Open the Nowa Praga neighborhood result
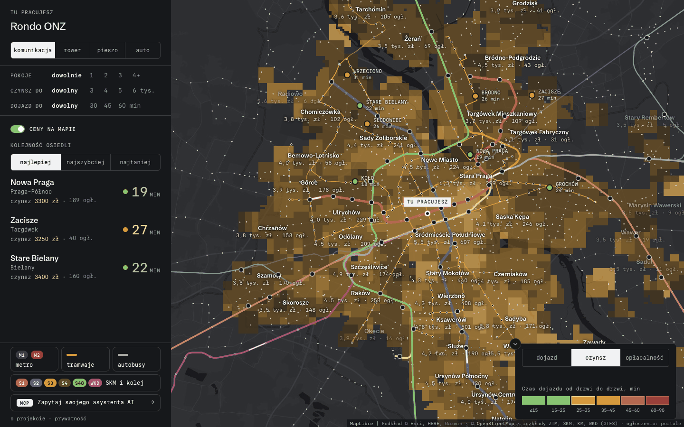 tap(85, 192)
